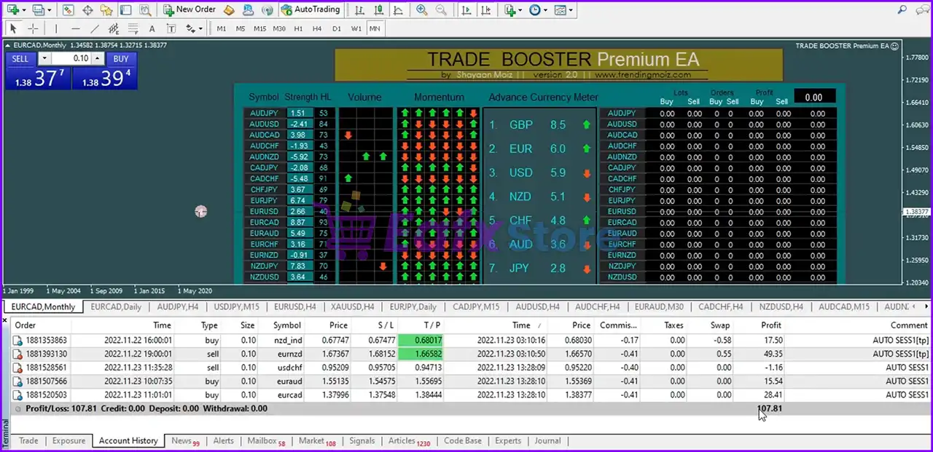Select the equidistant channel tool
The height and width of the screenshot is (452, 933).
click(x=114, y=28)
